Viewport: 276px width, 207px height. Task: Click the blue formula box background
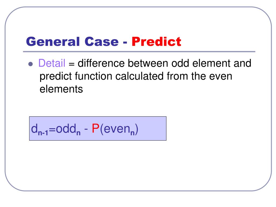click(x=98, y=129)
